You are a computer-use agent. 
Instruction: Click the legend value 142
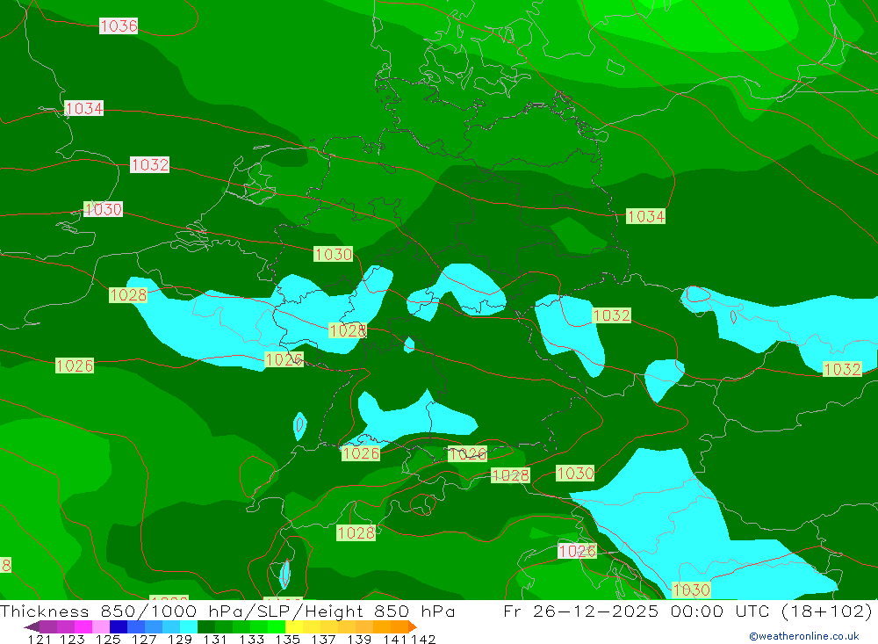coord(423,639)
